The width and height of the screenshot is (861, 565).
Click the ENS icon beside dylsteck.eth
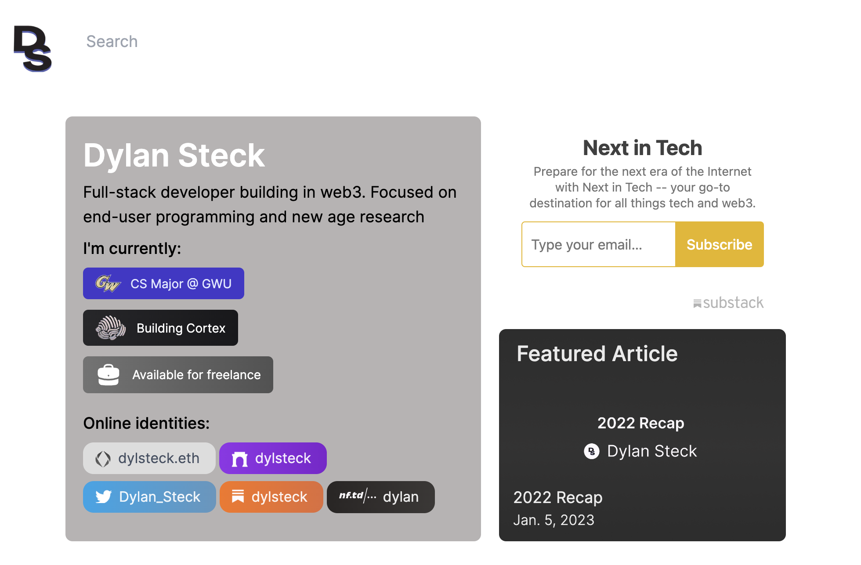pyautogui.click(x=103, y=459)
